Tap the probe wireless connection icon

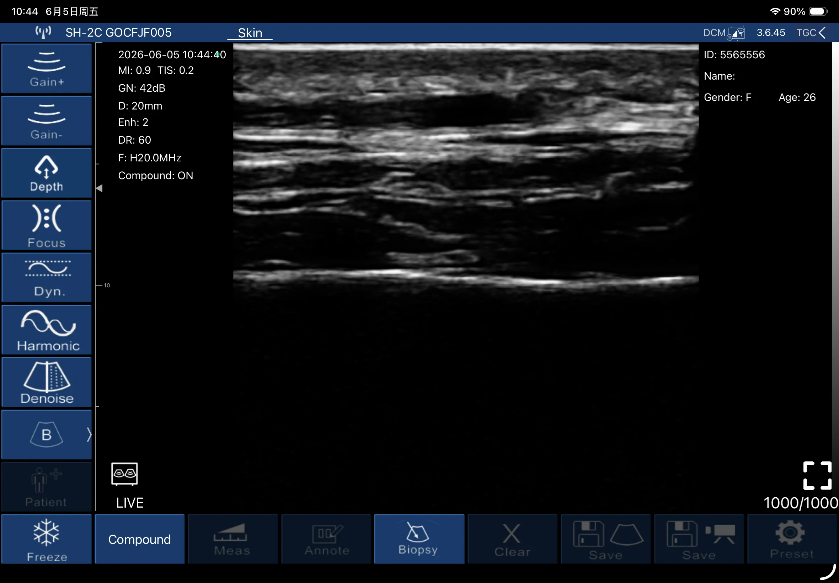click(43, 32)
